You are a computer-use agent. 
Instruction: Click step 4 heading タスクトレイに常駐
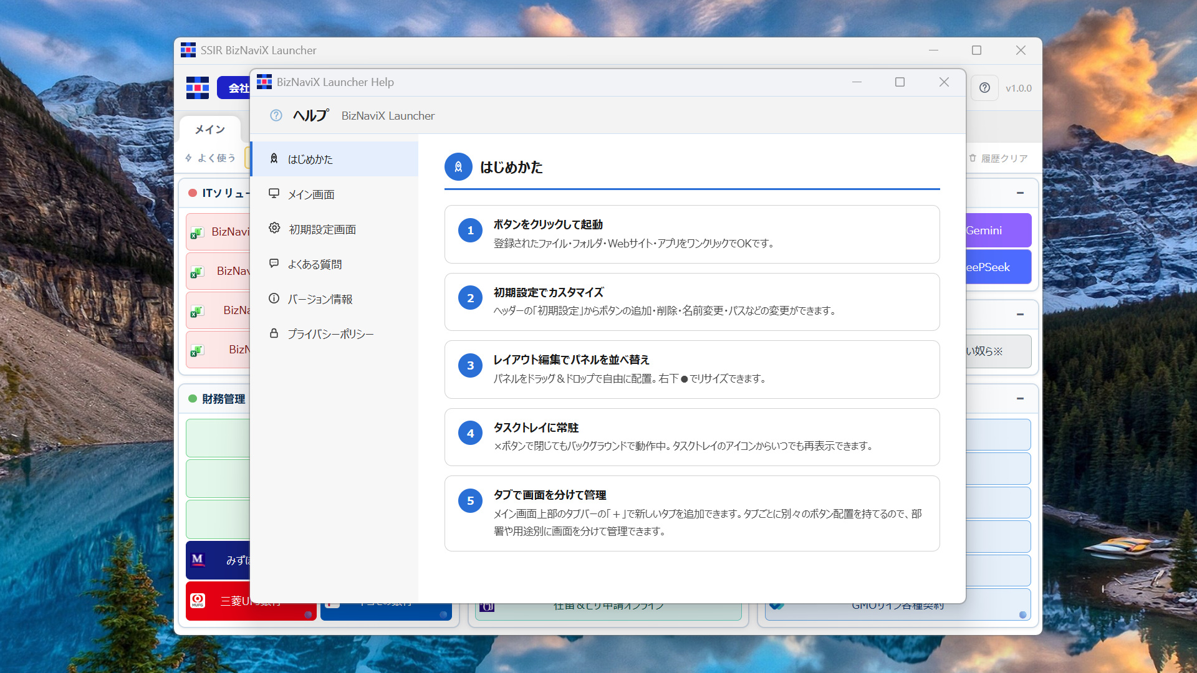click(x=536, y=427)
